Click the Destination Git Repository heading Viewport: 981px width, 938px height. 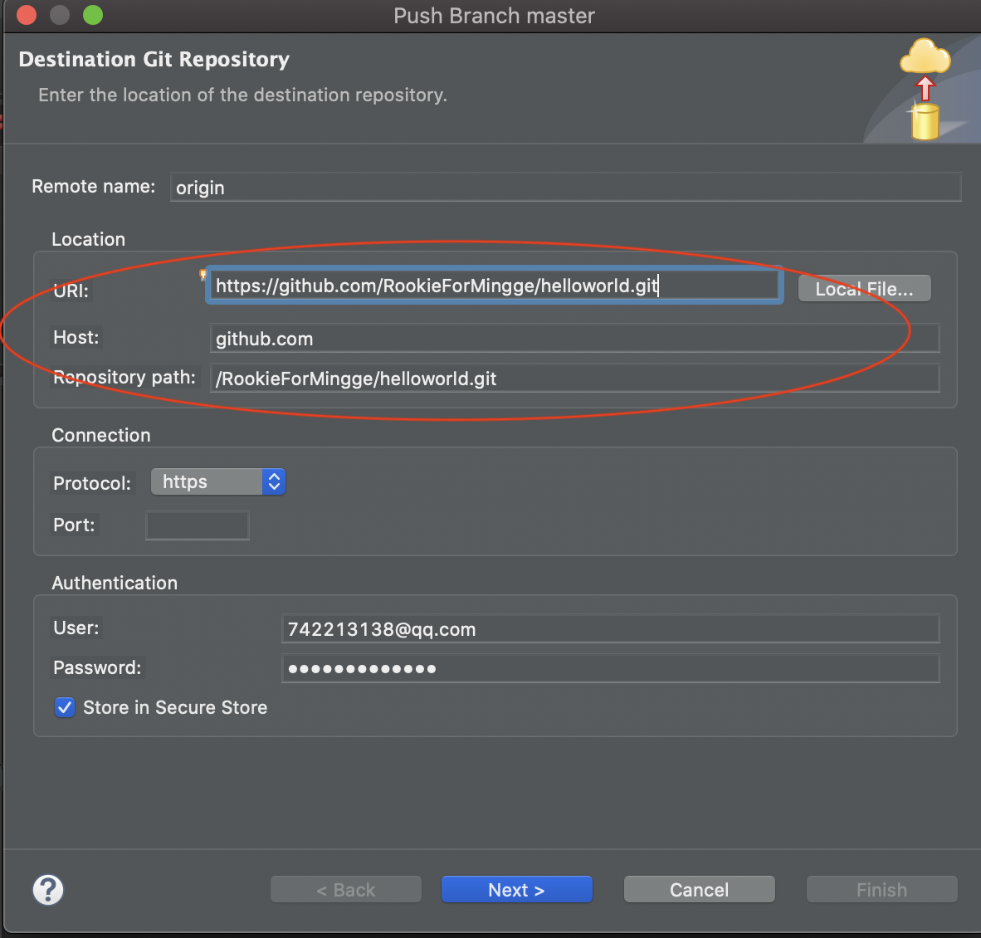(x=154, y=59)
